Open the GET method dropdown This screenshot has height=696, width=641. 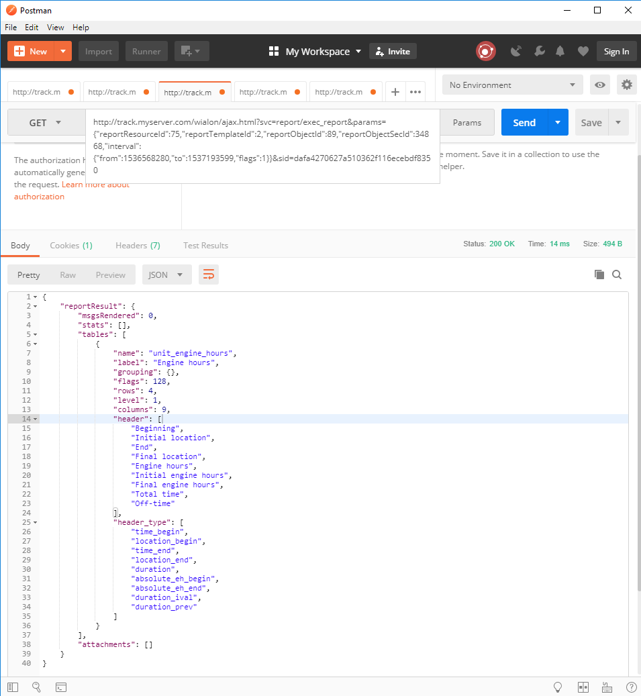coord(45,123)
